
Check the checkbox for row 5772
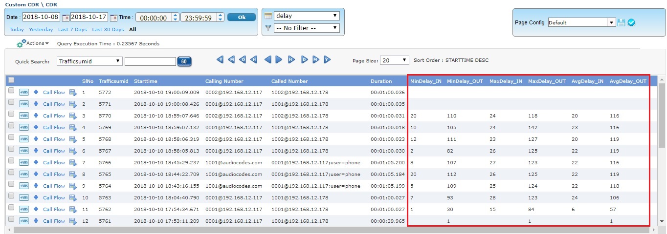(x=11, y=91)
